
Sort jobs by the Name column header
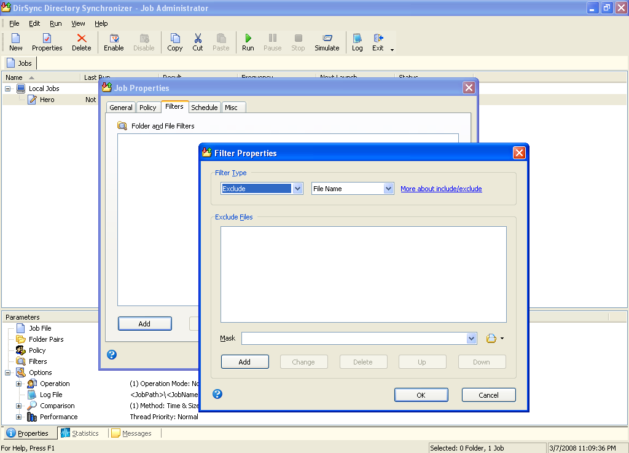(x=42, y=77)
